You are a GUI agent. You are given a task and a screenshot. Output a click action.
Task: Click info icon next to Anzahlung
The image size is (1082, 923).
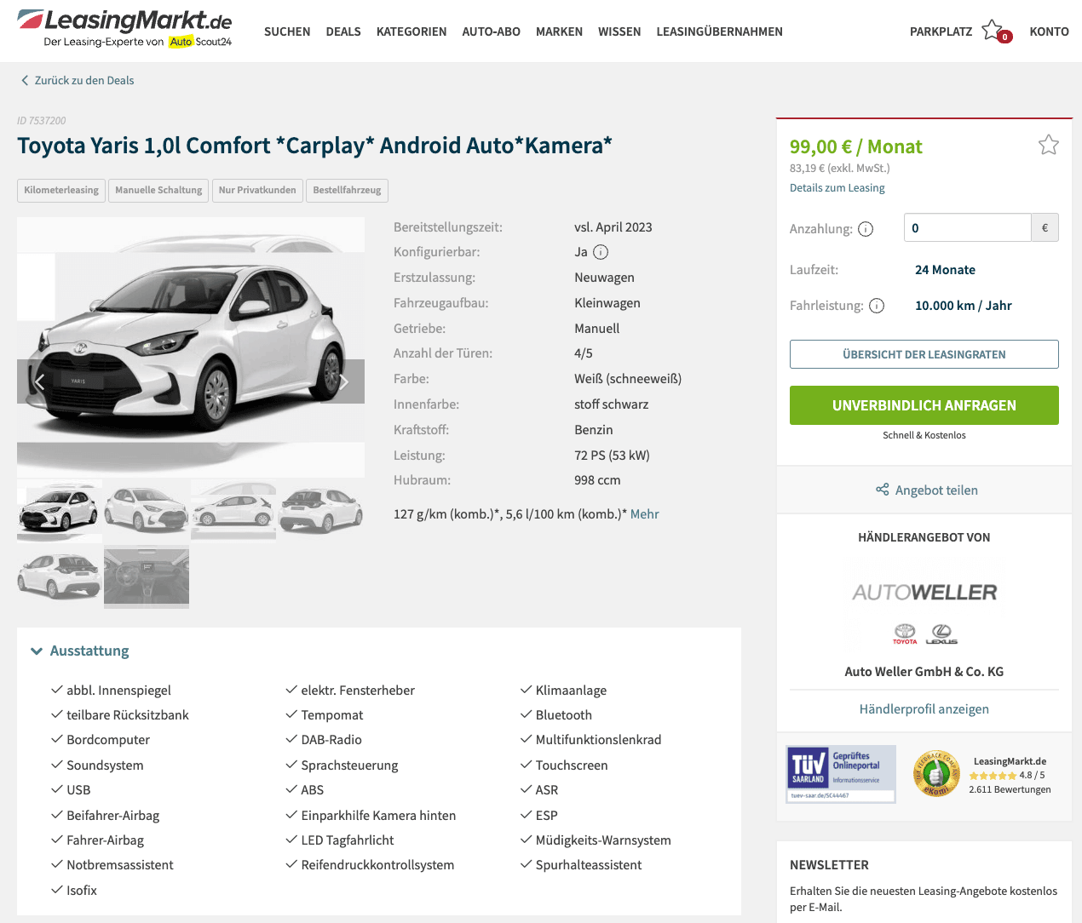(866, 229)
